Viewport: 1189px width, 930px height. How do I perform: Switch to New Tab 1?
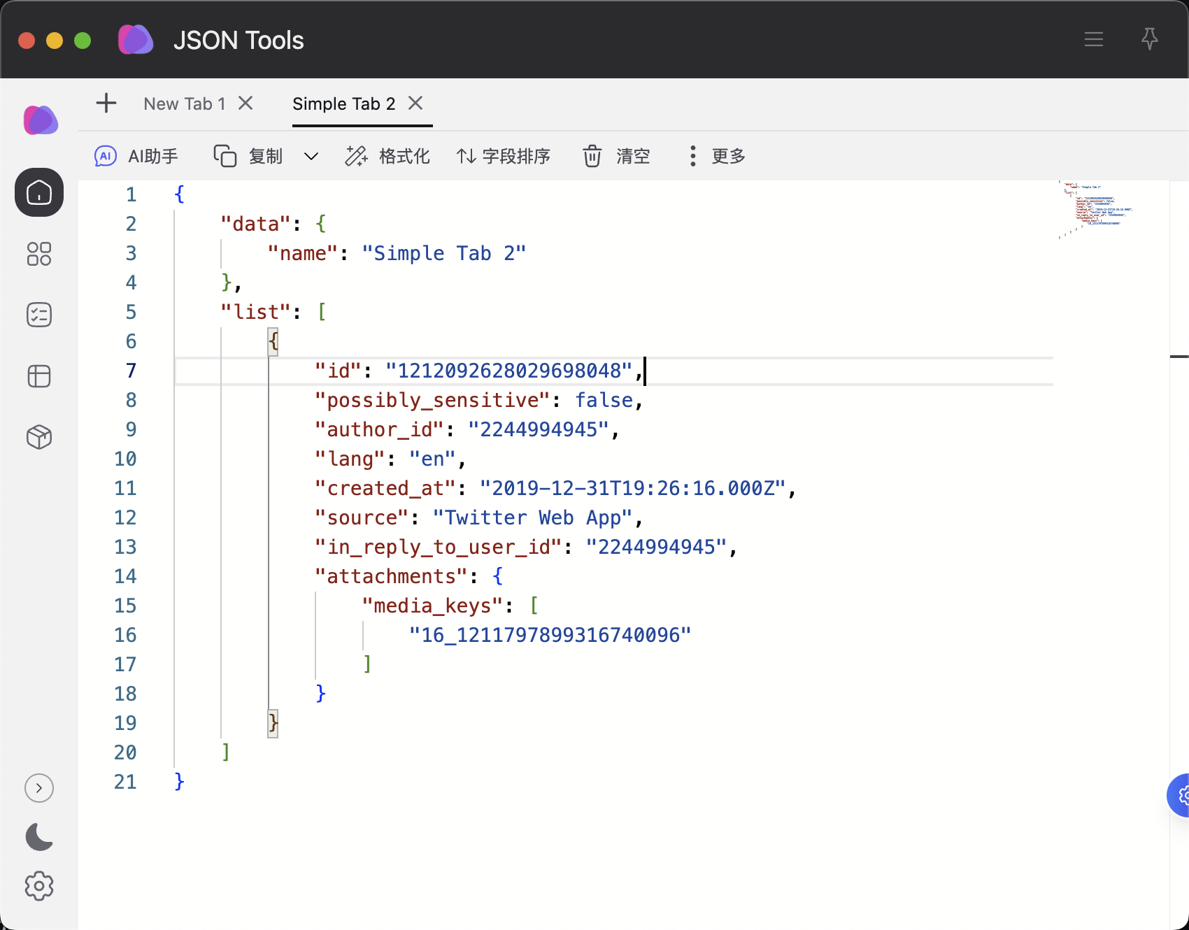[x=185, y=104]
